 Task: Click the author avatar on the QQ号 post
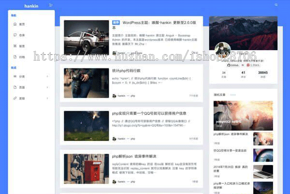[x=114, y=139]
